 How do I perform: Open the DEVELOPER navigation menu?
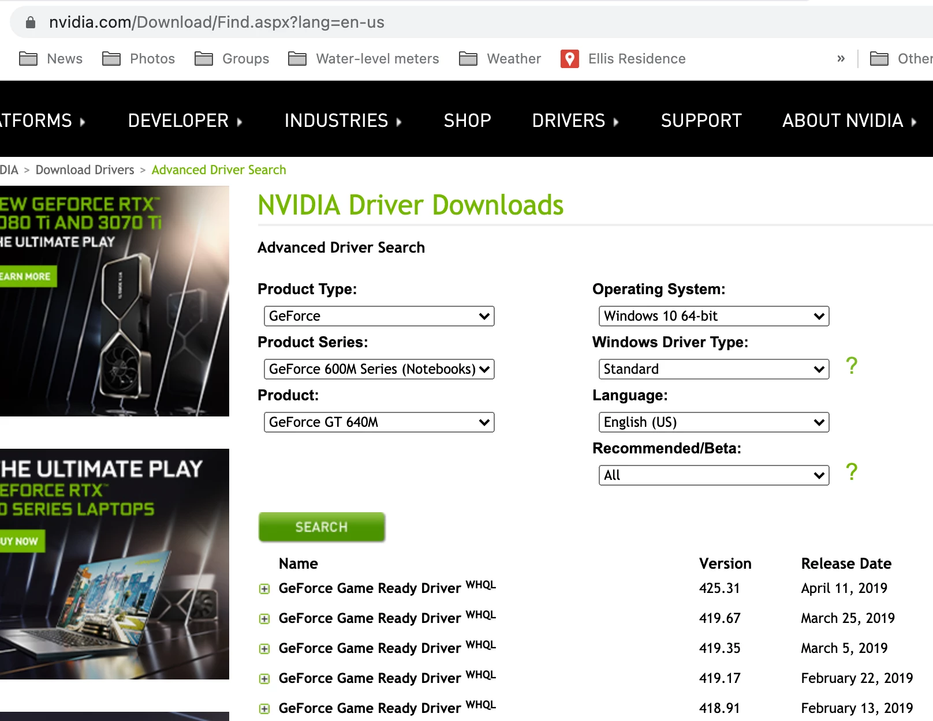[185, 121]
